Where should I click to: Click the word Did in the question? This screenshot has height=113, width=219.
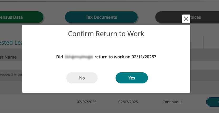click(x=60, y=57)
